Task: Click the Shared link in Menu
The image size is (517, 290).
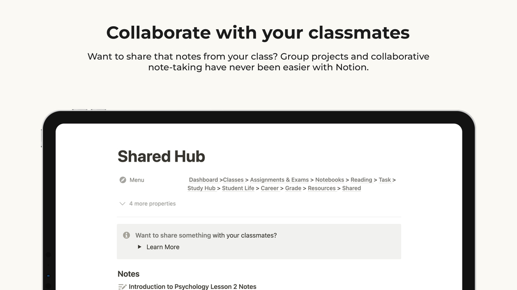Action: pos(351,188)
